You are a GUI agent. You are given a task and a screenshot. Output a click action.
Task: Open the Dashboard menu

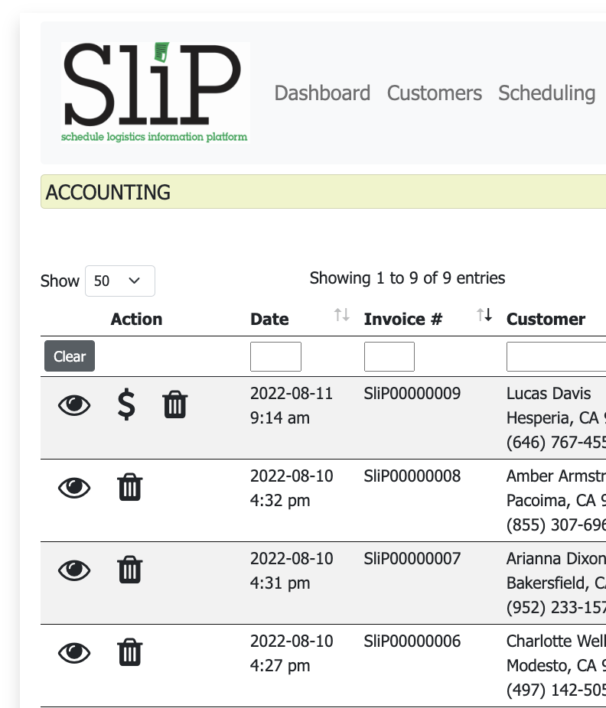[322, 93]
